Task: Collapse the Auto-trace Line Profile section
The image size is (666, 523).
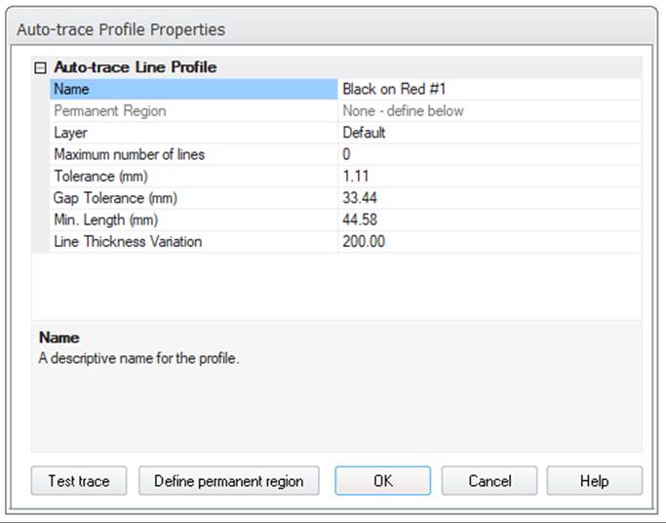Action: click(40, 68)
